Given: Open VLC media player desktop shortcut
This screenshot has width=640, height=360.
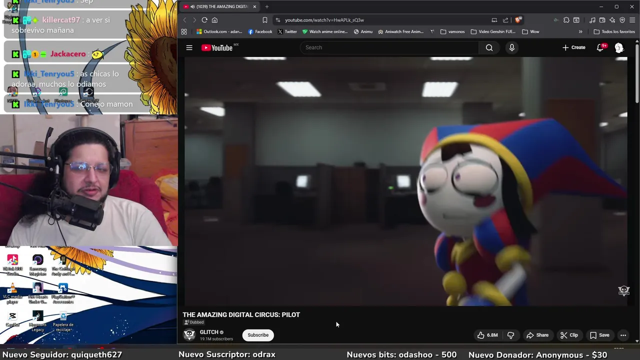Looking at the screenshot, I should coord(12,293).
